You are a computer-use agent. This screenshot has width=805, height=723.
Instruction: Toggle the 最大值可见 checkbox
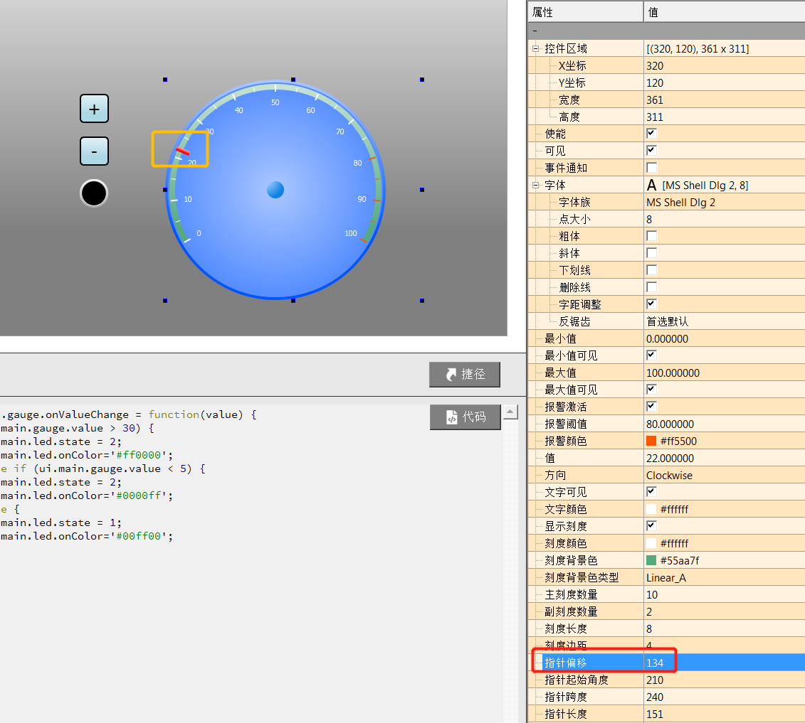651,389
